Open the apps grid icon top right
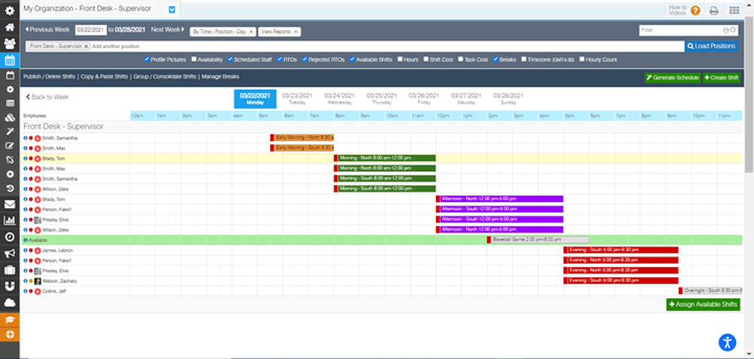The height and width of the screenshot is (359, 754). pyautogui.click(x=734, y=11)
